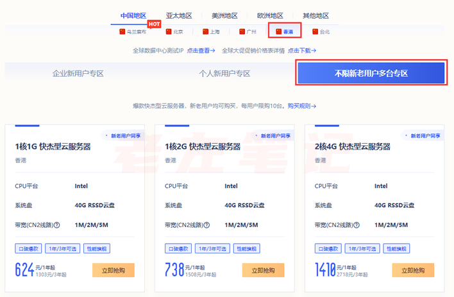Screen dimensions: 454x297
Task: Select 广州 region flag option
Action: click(x=248, y=31)
